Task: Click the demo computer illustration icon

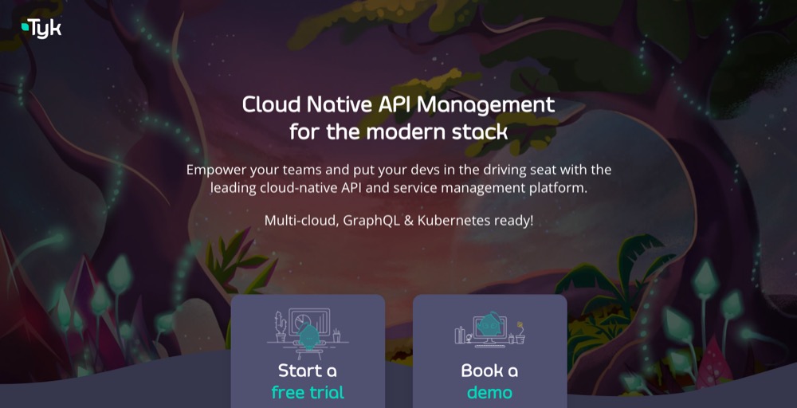Action: tap(490, 329)
